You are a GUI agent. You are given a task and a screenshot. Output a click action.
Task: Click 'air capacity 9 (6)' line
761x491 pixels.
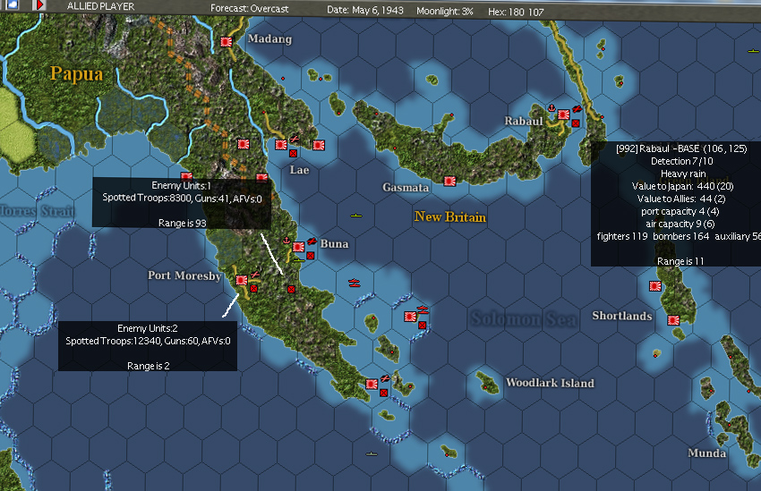pyautogui.click(x=680, y=224)
